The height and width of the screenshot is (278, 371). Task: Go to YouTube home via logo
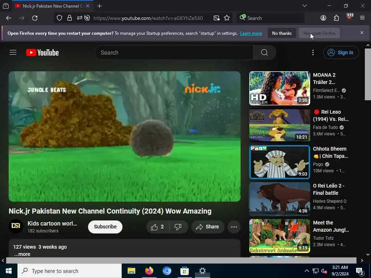42,52
